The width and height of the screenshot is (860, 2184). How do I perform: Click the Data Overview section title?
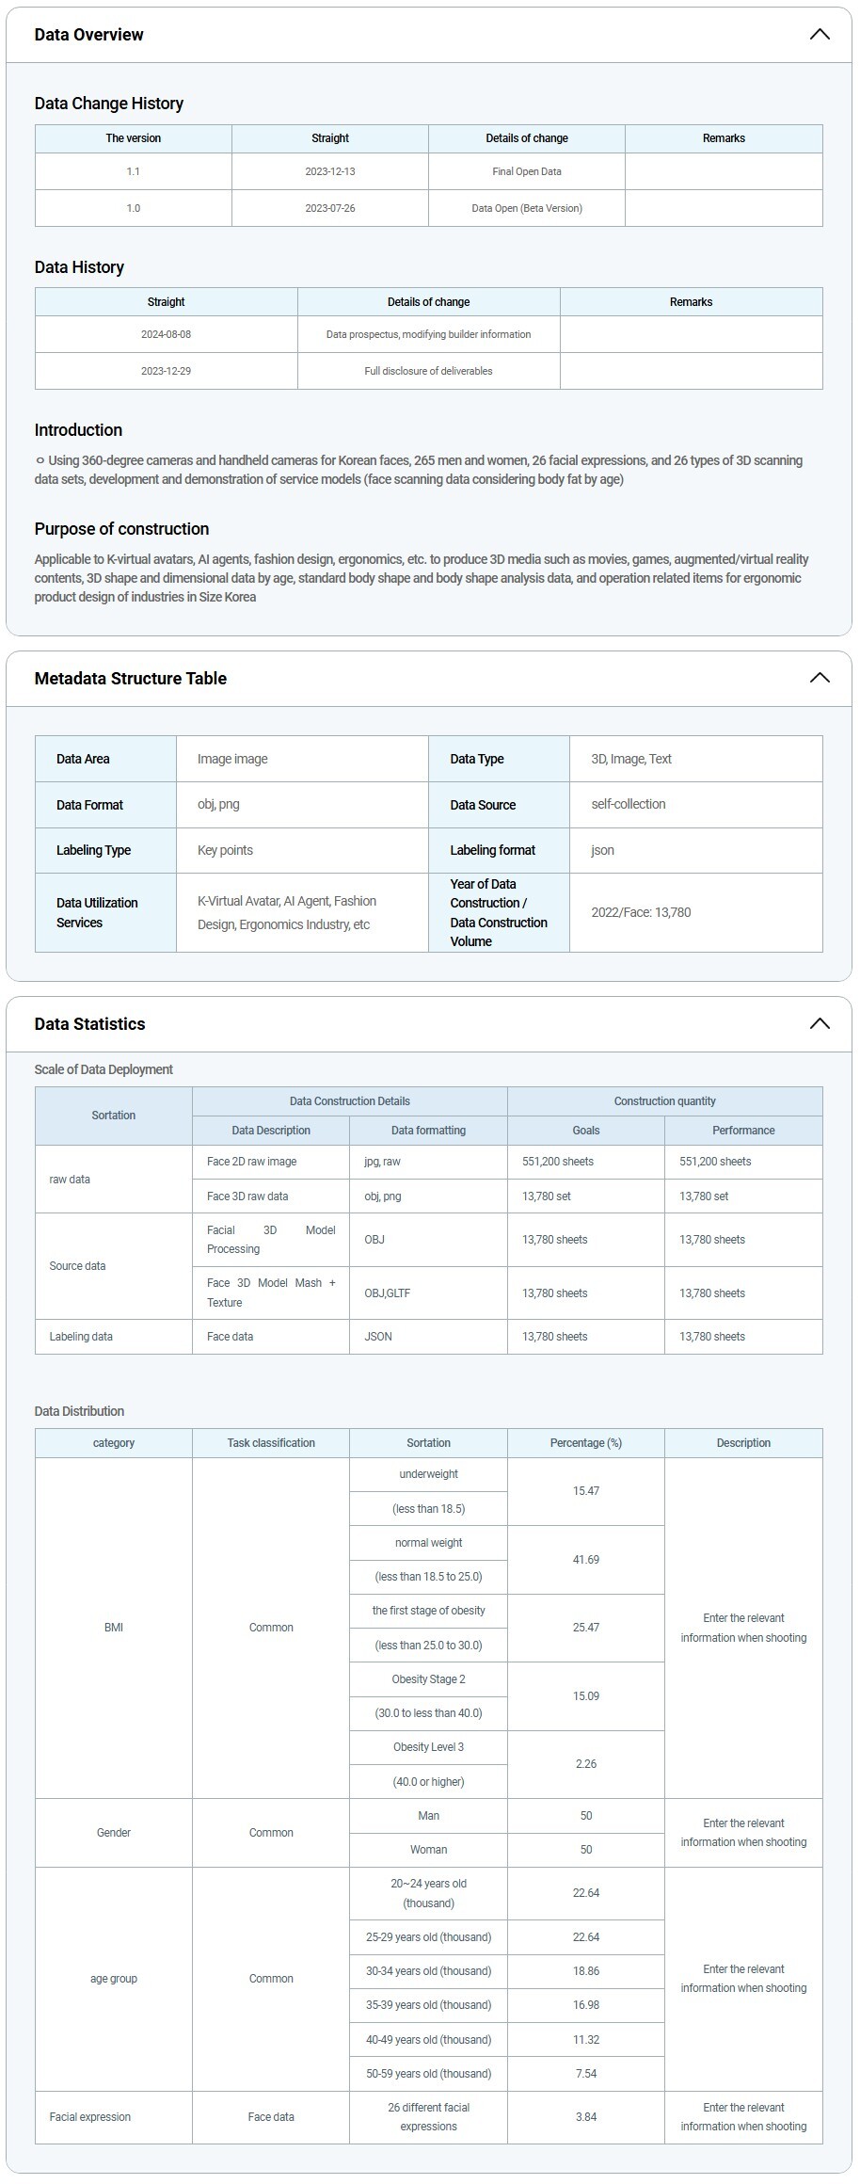pos(89,35)
